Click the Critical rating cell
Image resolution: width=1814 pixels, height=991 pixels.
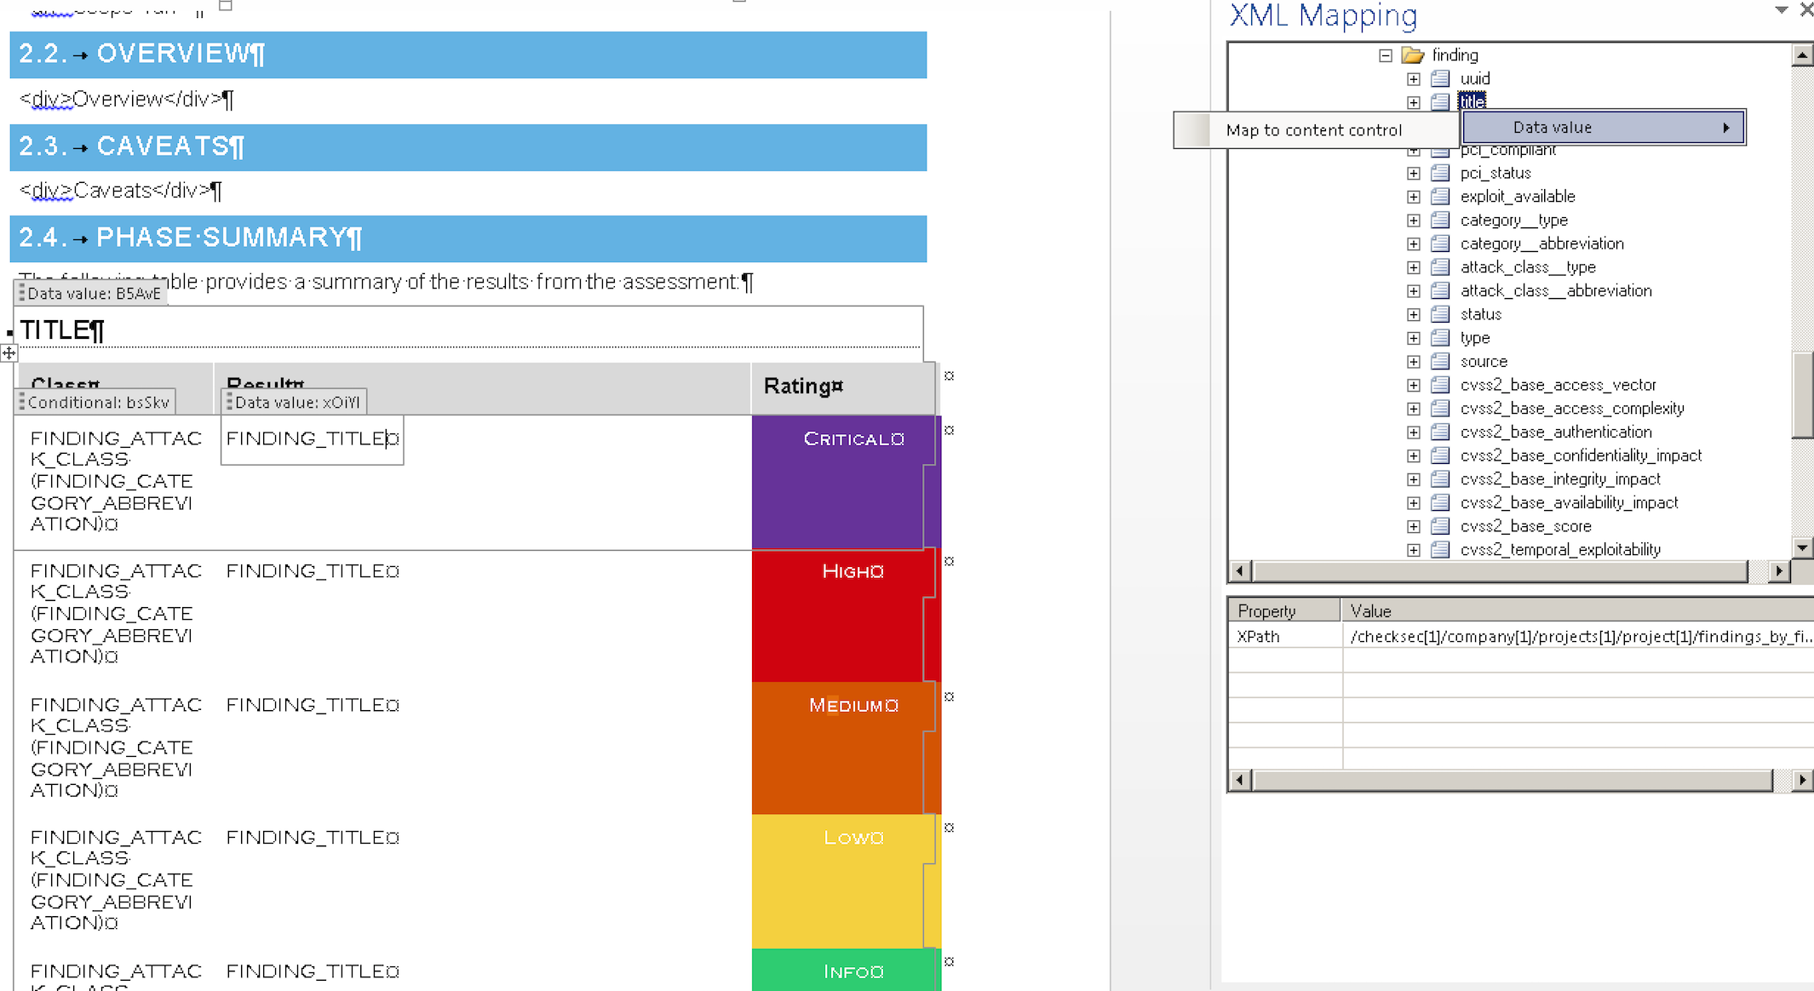(x=846, y=482)
